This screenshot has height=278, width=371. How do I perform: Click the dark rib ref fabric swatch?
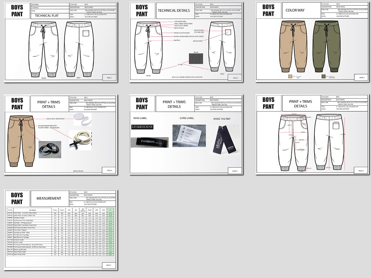coord(196,59)
